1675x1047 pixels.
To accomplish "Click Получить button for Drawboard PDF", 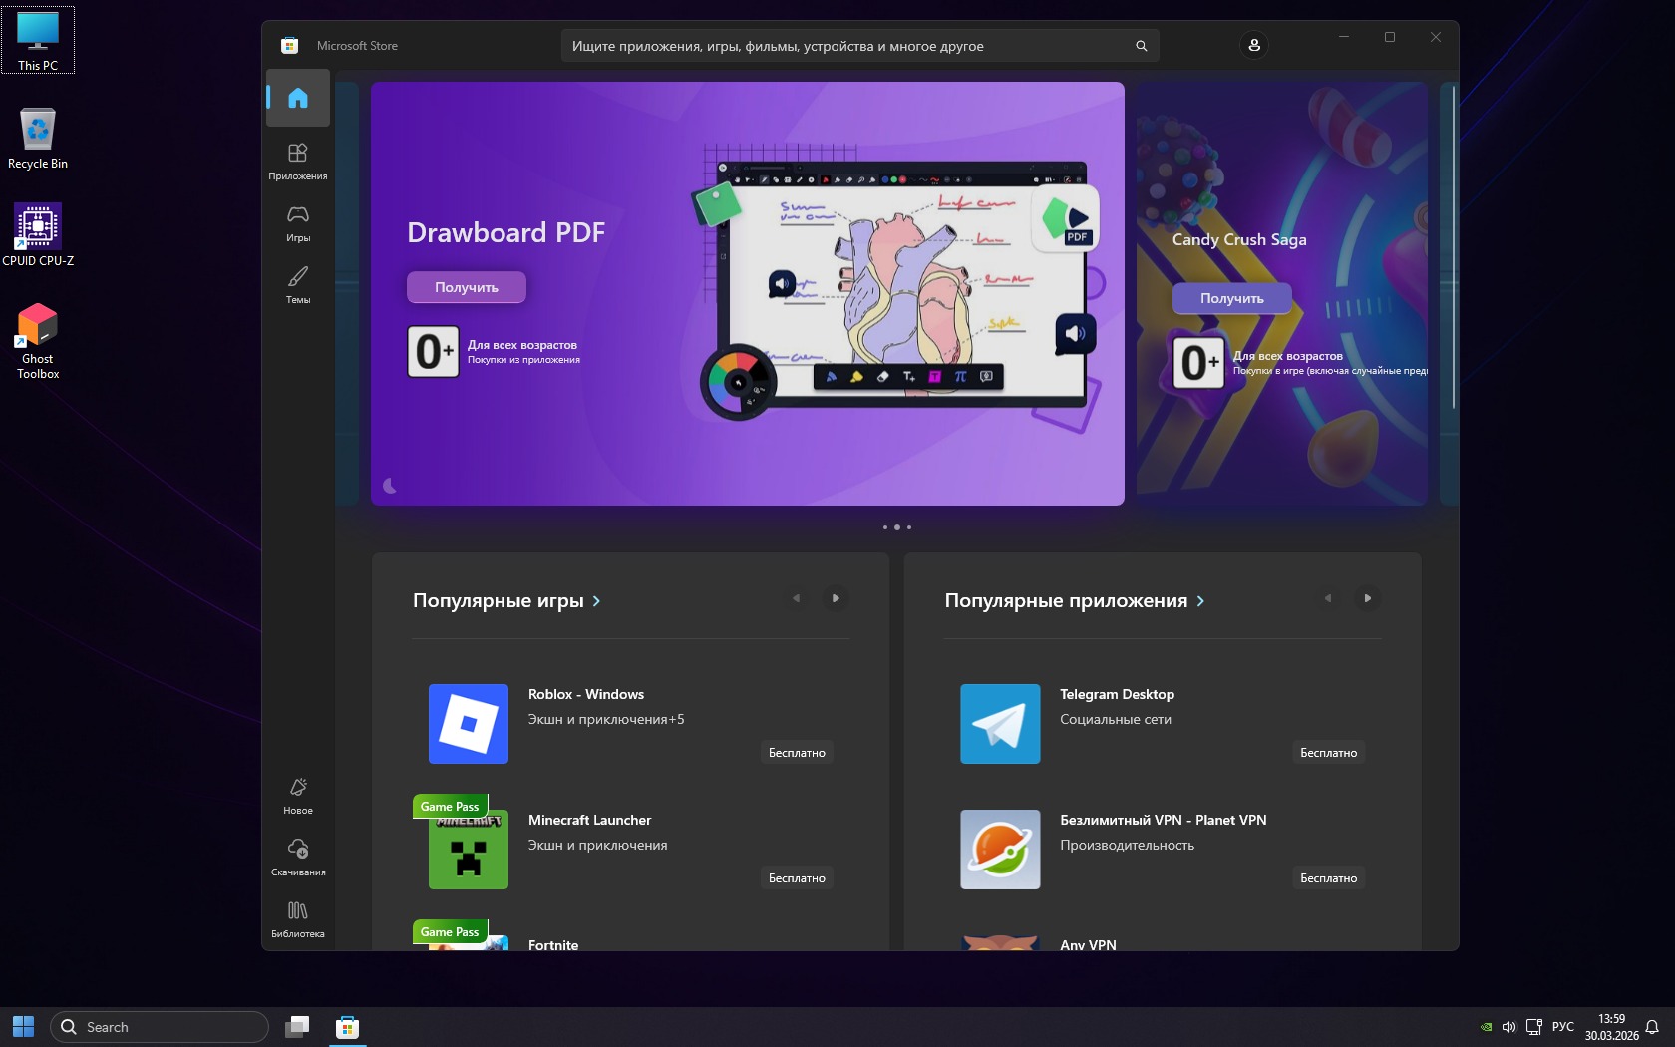I will pos(466,287).
